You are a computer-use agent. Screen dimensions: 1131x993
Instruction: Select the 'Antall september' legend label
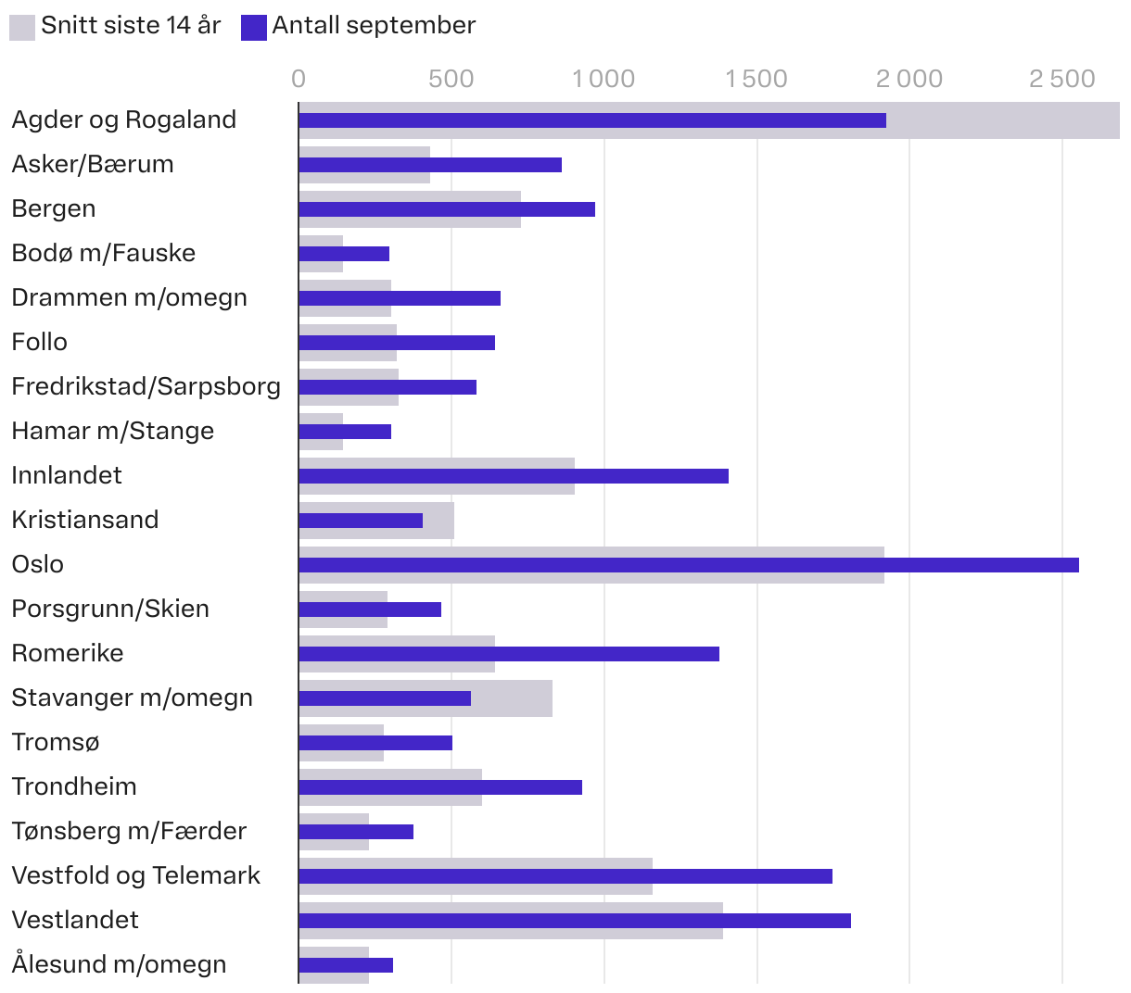click(x=374, y=26)
